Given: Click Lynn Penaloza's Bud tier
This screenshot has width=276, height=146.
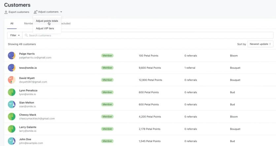Looking at the screenshot, I should (x=232, y=92).
